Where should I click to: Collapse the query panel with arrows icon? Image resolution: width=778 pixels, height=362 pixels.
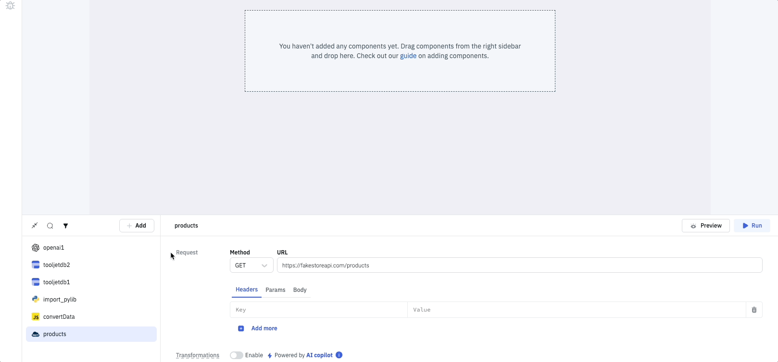[35, 226]
